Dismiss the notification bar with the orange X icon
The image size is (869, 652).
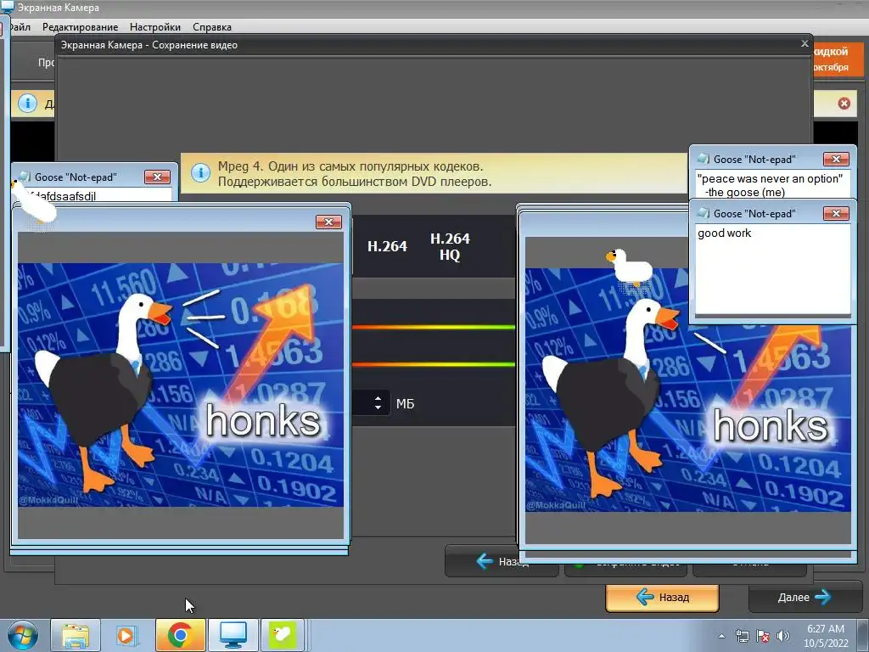coord(844,103)
